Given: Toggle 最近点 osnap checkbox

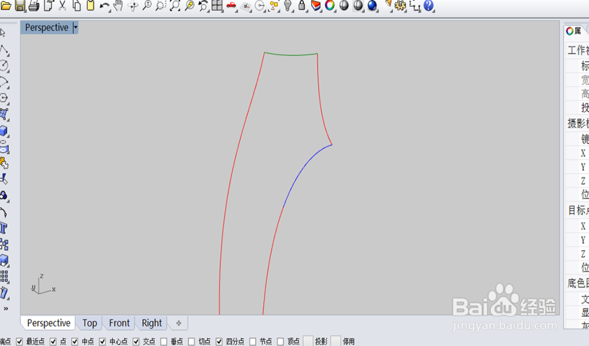Looking at the screenshot, I should pos(19,341).
